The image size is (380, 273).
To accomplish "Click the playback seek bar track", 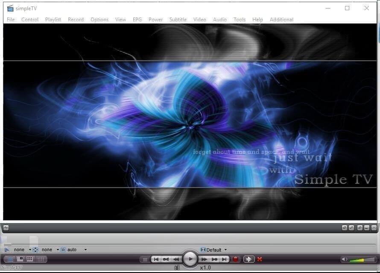I will point(190,244).
